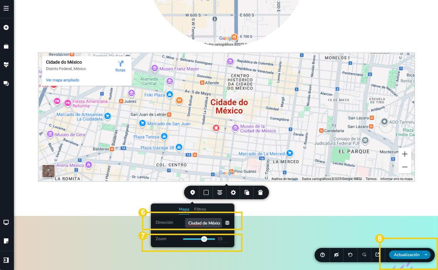This screenshot has height=270, width=438.
Task: Switch to the Filtros tab
Action: coord(200,209)
